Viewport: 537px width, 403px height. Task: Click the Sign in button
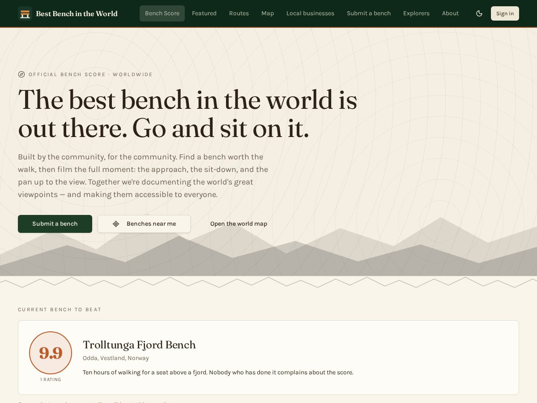[x=505, y=13]
